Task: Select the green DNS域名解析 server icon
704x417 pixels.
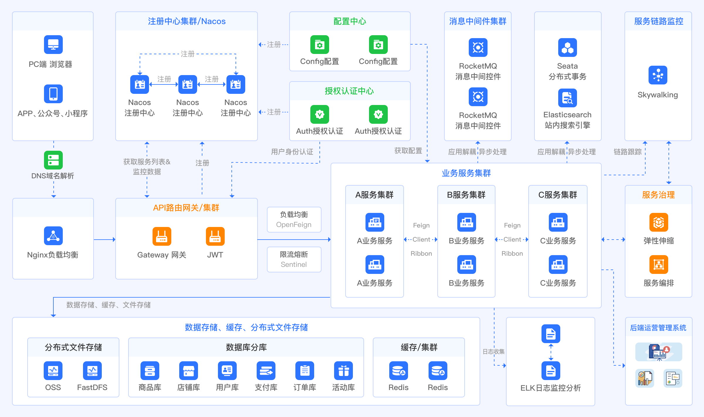Action: [53, 160]
